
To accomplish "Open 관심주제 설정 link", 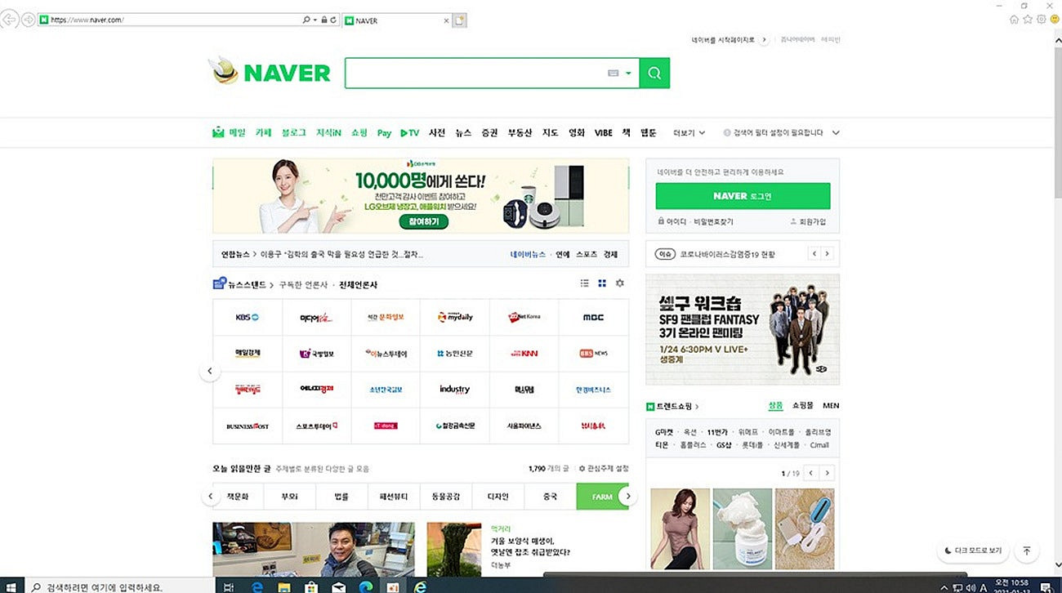I will [x=604, y=469].
